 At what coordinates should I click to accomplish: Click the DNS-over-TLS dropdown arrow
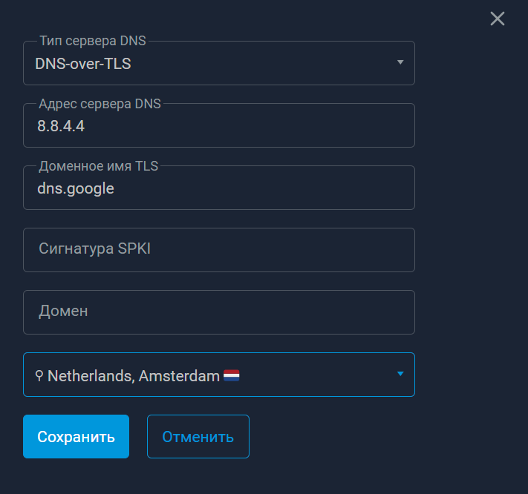[x=400, y=62]
